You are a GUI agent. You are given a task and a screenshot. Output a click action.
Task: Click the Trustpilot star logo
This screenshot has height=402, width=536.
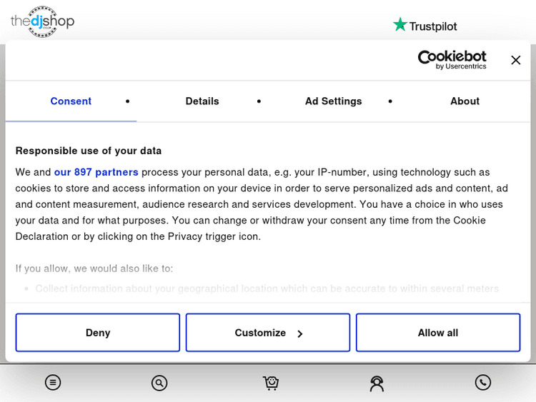coord(425,26)
